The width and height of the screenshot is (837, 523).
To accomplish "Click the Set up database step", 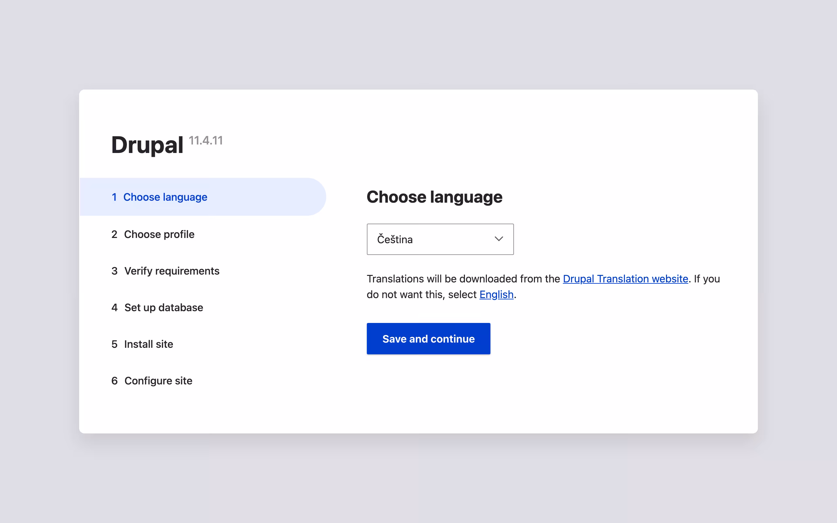I will tap(157, 308).
